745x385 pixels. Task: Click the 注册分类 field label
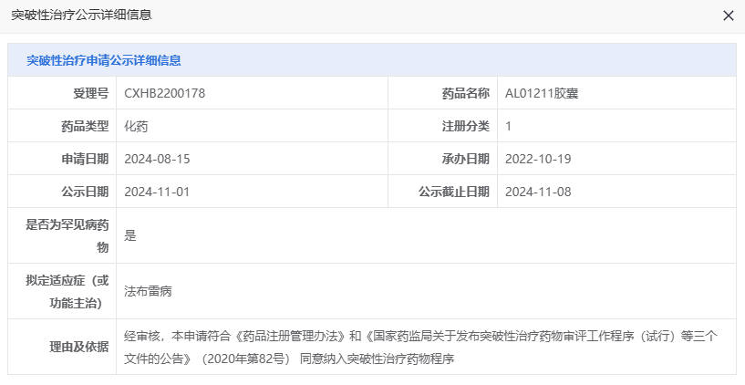466,126
